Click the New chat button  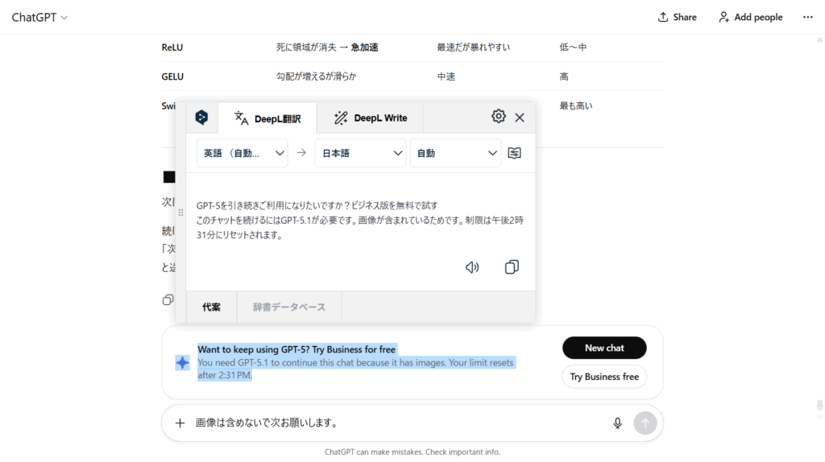[604, 348]
